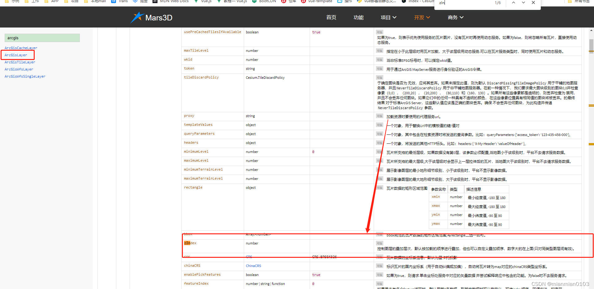Viewport: 594px width, 289px height.
Task: Focus the find bar text field
Action: (x=464, y=3)
